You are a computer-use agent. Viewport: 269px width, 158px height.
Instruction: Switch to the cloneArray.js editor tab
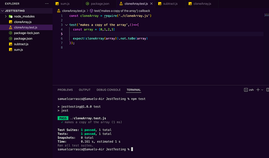point(202,3)
